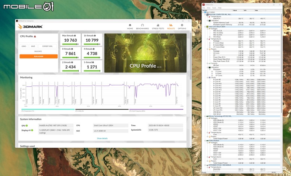Image resolution: width=291 pixels, height=176 pixels.
Task: Click the warning icon beside CPU Profile title
Action: 35,36
